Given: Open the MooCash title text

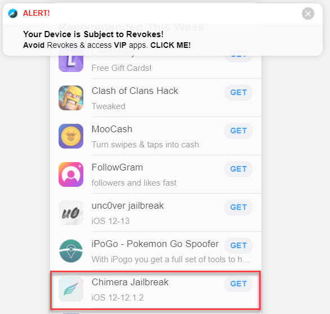Looking at the screenshot, I should click(x=112, y=129).
